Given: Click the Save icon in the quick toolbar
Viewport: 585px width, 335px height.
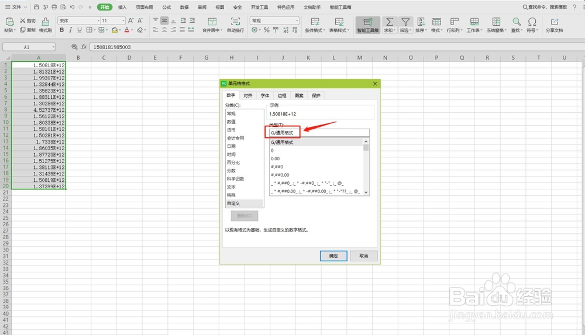Looking at the screenshot, I should pyautogui.click(x=36, y=6).
